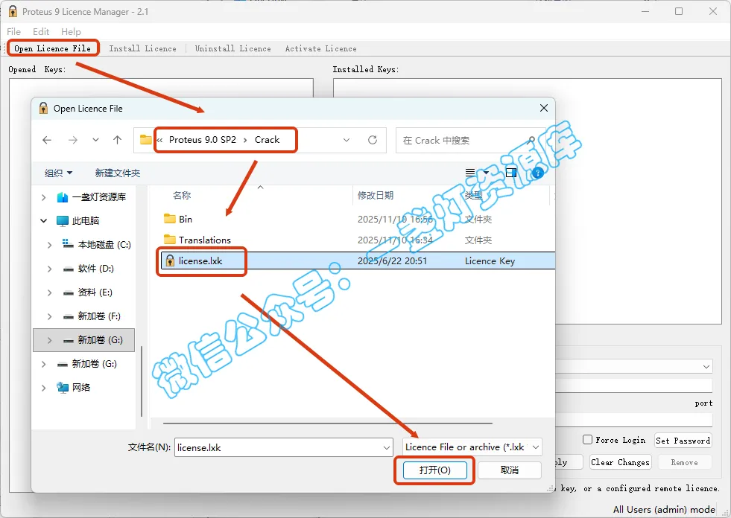This screenshot has width=731, height=518.
Task: Select the Bin folder icon
Action: point(170,219)
